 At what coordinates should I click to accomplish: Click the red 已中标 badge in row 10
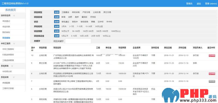coord(212,55)
